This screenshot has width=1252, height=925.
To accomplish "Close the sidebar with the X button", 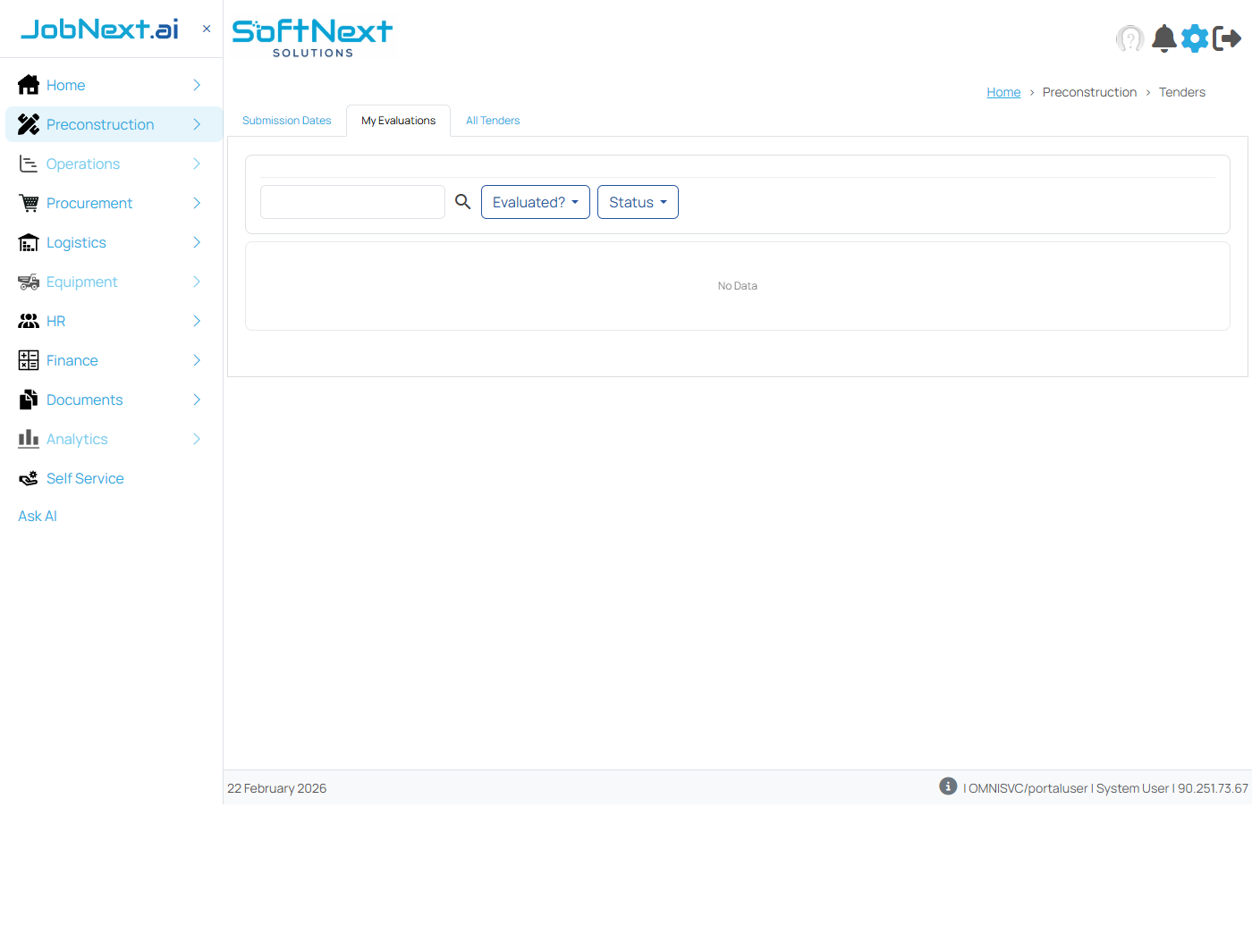I will tap(207, 29).
